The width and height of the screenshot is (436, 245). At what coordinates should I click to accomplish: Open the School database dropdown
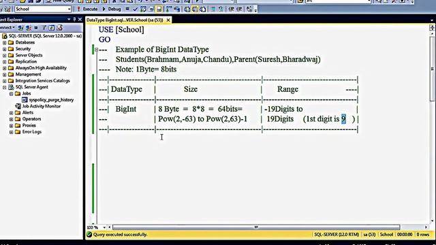coord(69,9)
